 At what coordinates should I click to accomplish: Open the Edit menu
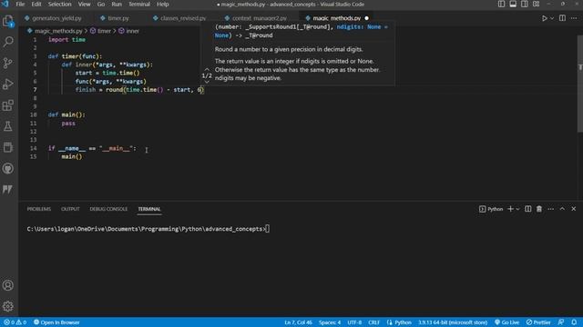tap(36, 4)
